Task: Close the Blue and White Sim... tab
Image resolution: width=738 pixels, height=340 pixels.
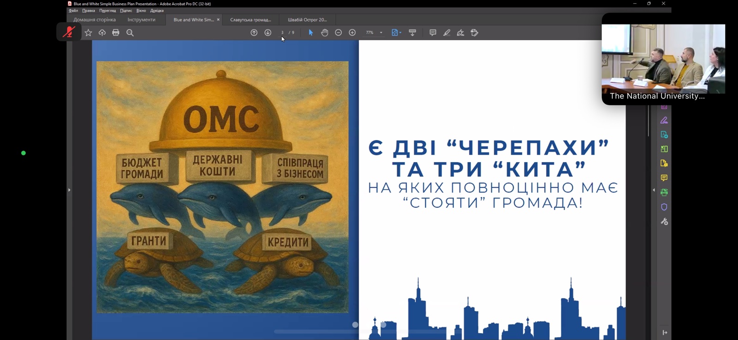Action: click(218, 20)
